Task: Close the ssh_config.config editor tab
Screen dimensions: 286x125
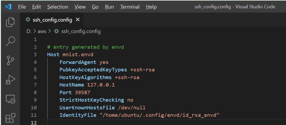Action: coord(78,20)
